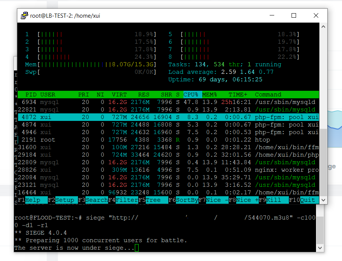Select process row PID 23121 mysqld
342x261 pixels.
click(168, 185)
